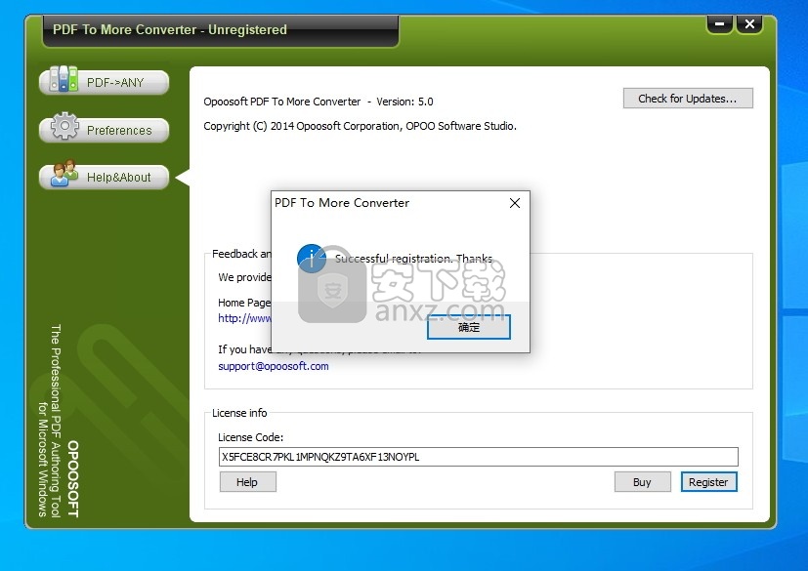Click the window title 'PDF To More Converter - Unregistered'

point(170,30)
